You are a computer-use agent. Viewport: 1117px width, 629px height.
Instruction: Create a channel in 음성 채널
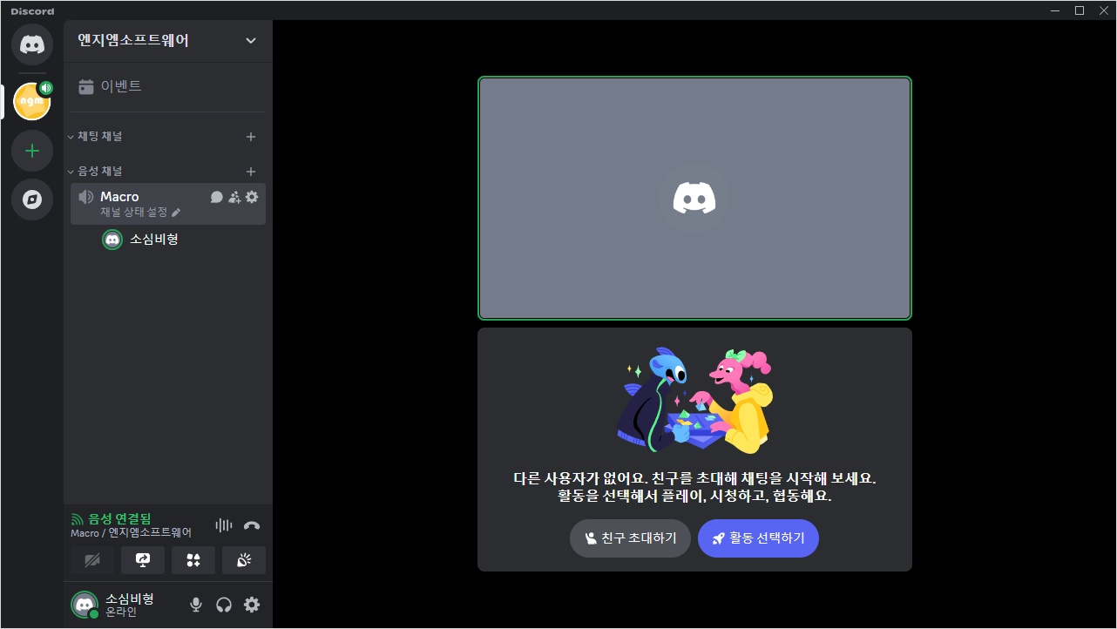point(251,172)
